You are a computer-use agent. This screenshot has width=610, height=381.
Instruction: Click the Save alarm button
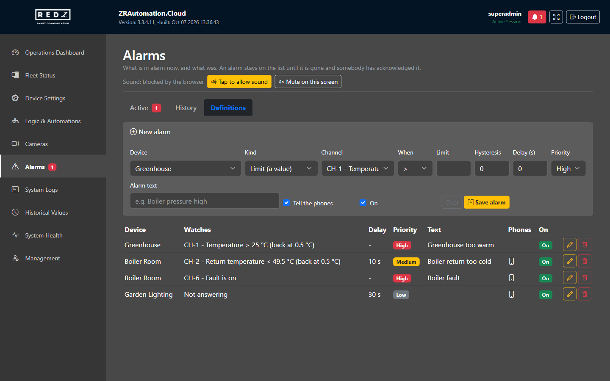click(487, 202)
